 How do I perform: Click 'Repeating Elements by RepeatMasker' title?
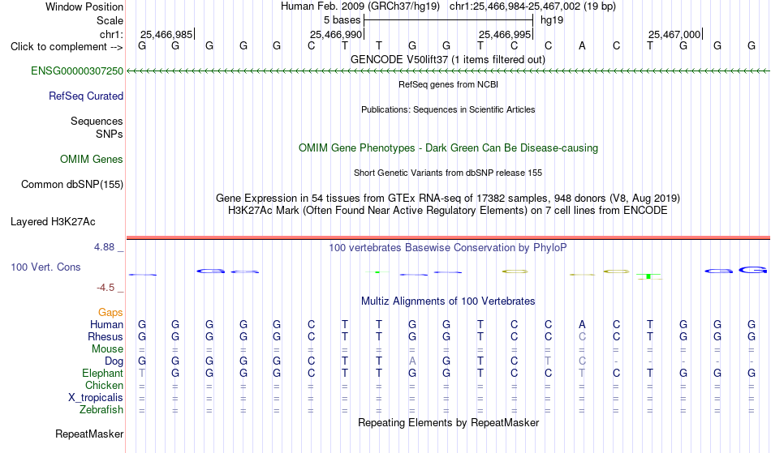pos(448,422)
